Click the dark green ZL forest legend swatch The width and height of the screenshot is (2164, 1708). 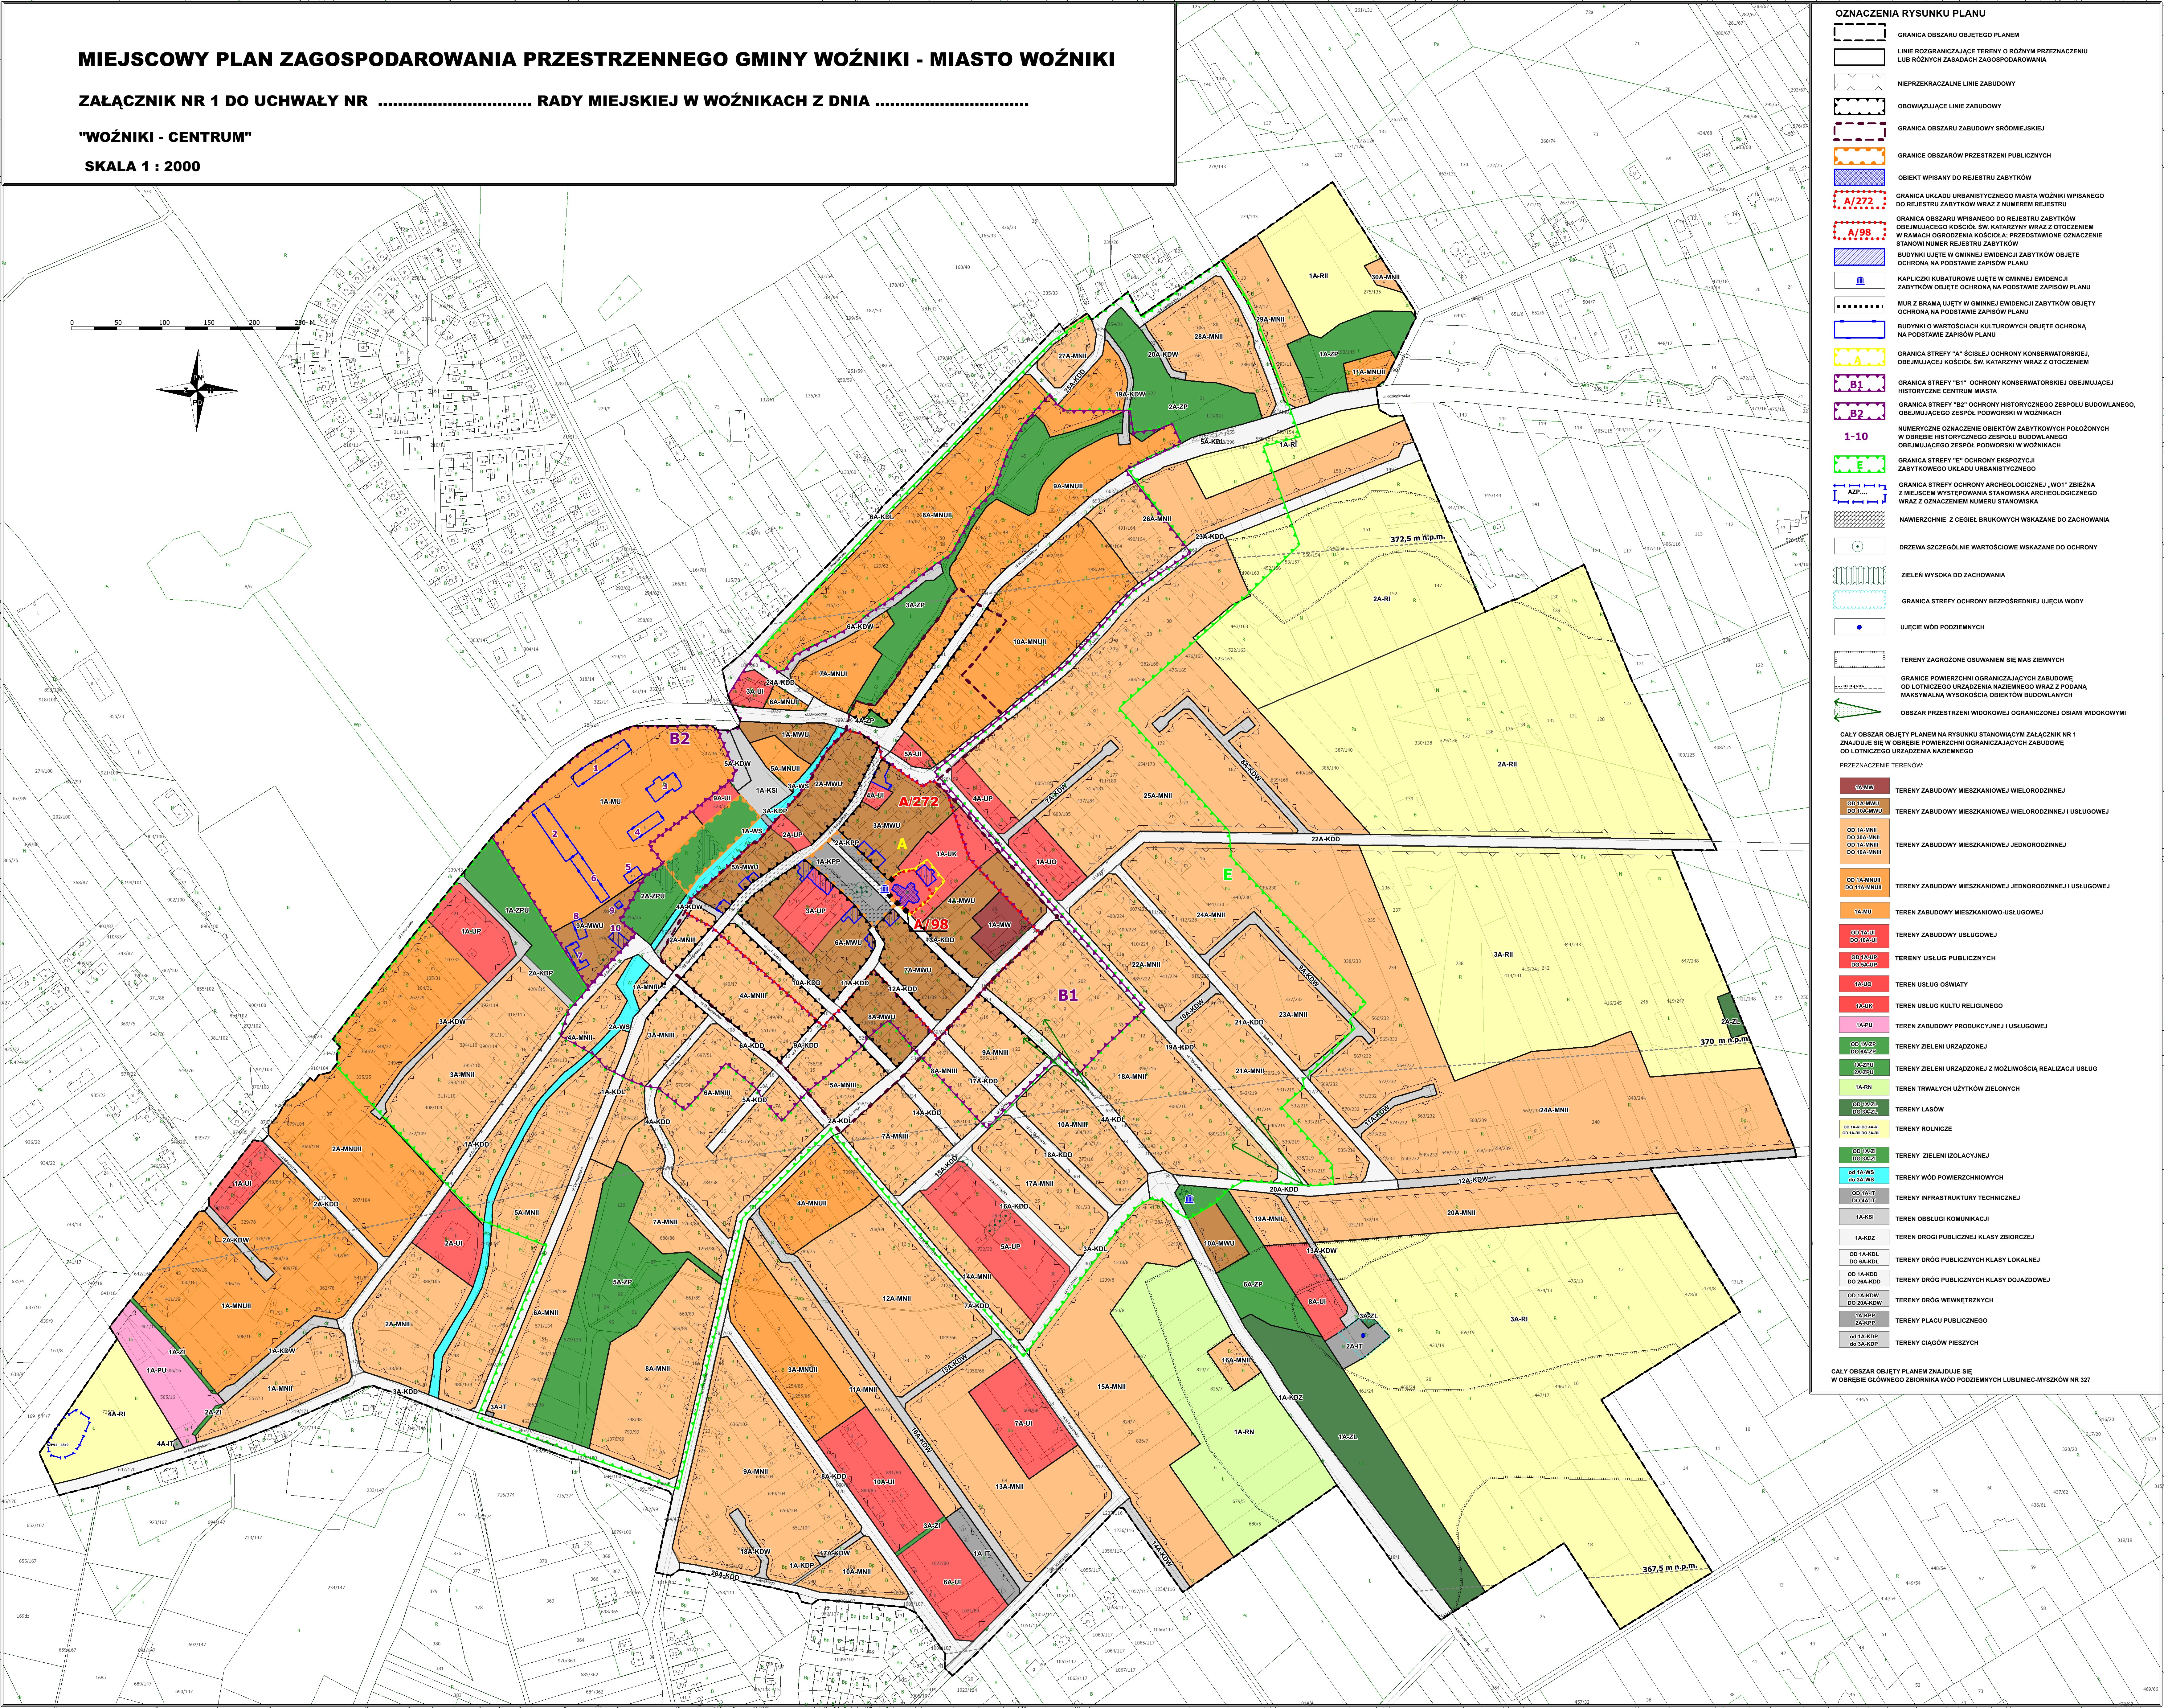pos(1864,1108)
